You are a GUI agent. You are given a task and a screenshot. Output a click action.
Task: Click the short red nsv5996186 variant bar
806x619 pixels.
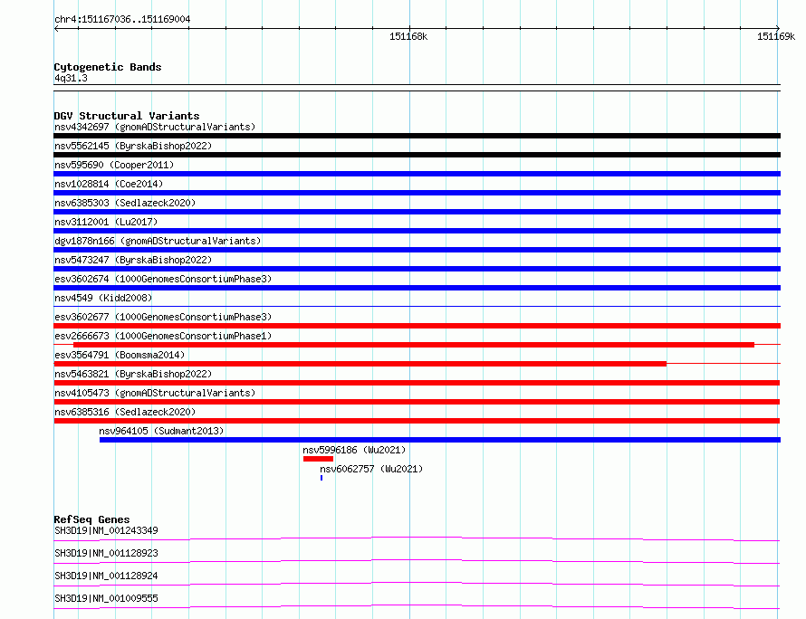[318, 459]
